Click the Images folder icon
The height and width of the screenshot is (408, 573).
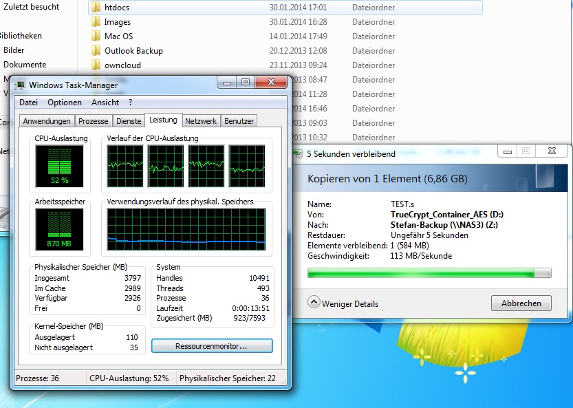pyautogui.click(x=96, y=21)
